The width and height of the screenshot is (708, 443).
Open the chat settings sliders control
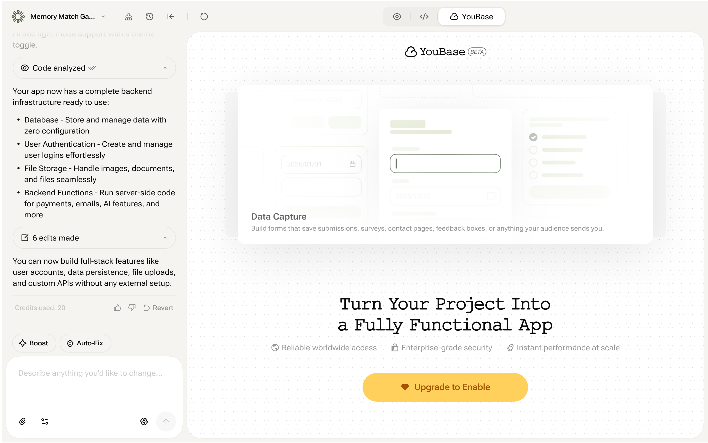pos(44,421)
